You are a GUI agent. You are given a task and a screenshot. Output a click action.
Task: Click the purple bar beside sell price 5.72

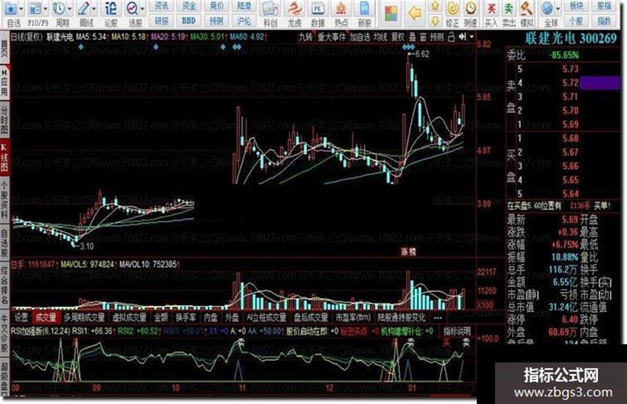point(600,83)
